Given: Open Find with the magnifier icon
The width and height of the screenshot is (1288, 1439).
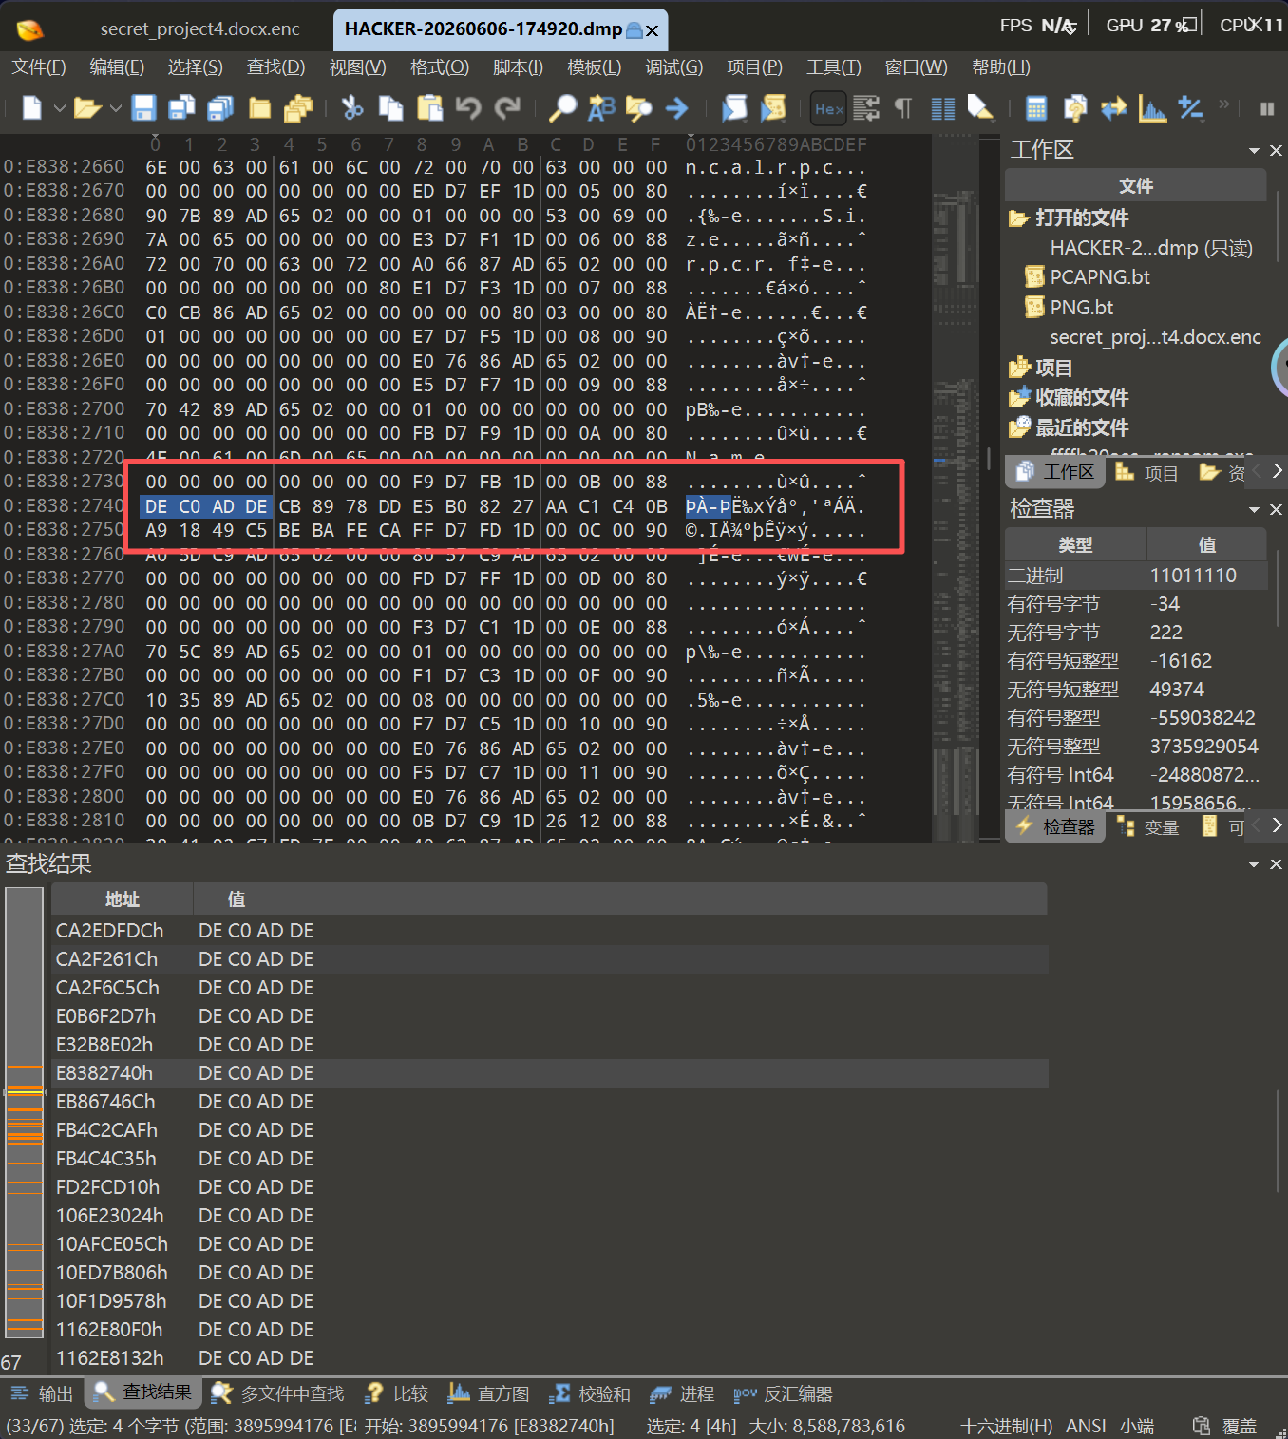Looking at the screenshot, I should pyautogui.click(x=562, y=108).
